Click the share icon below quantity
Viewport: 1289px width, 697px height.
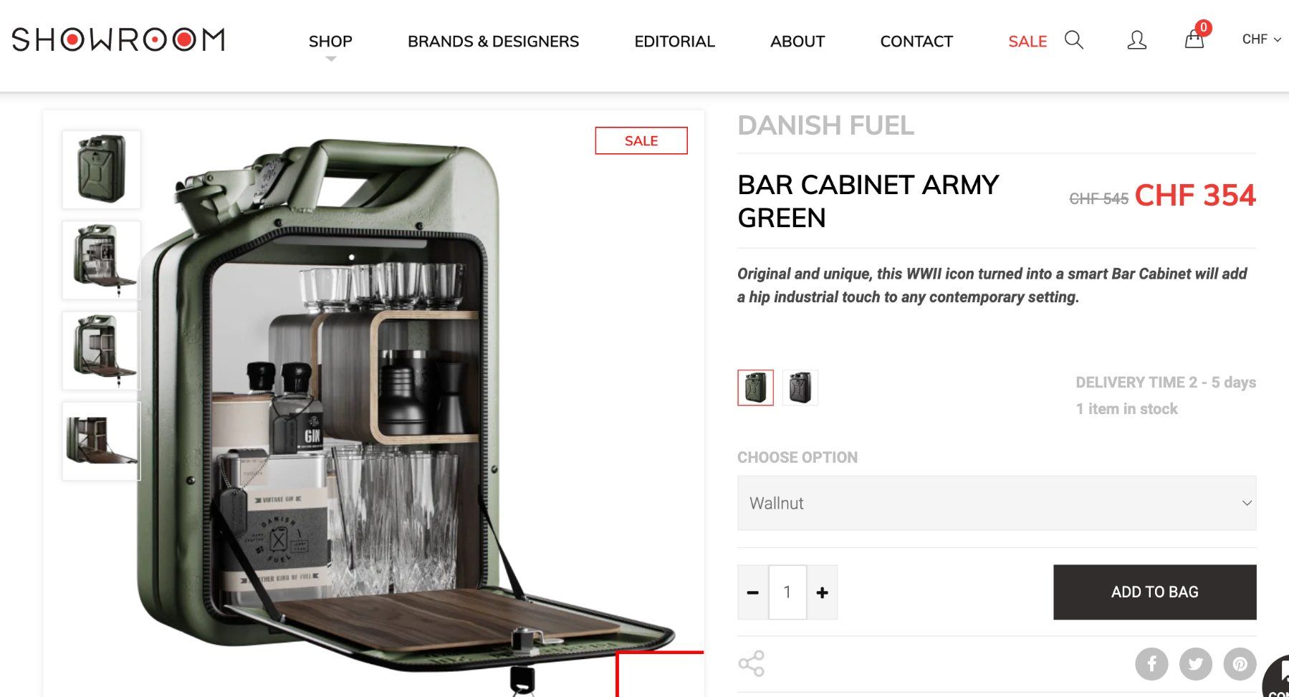751,663
